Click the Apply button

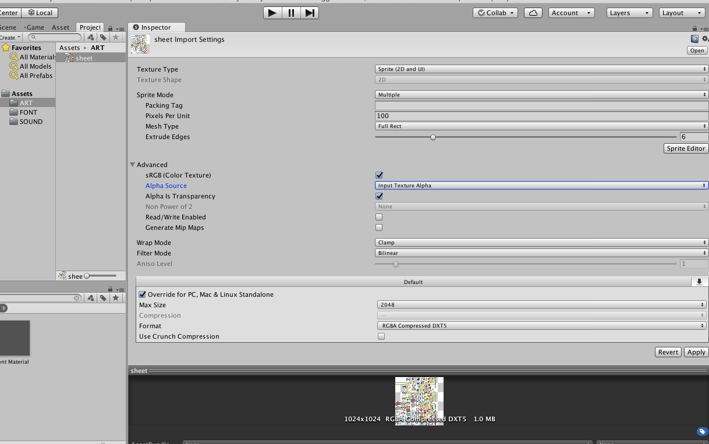coord(696,351)
